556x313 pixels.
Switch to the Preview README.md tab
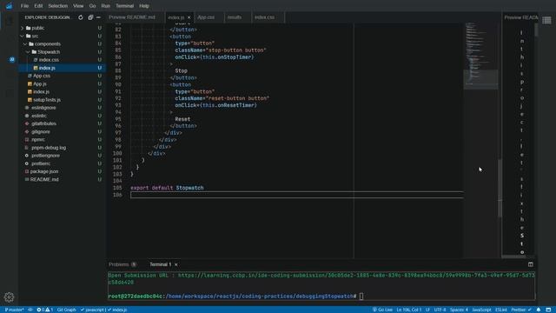click(x=132, y=17)
